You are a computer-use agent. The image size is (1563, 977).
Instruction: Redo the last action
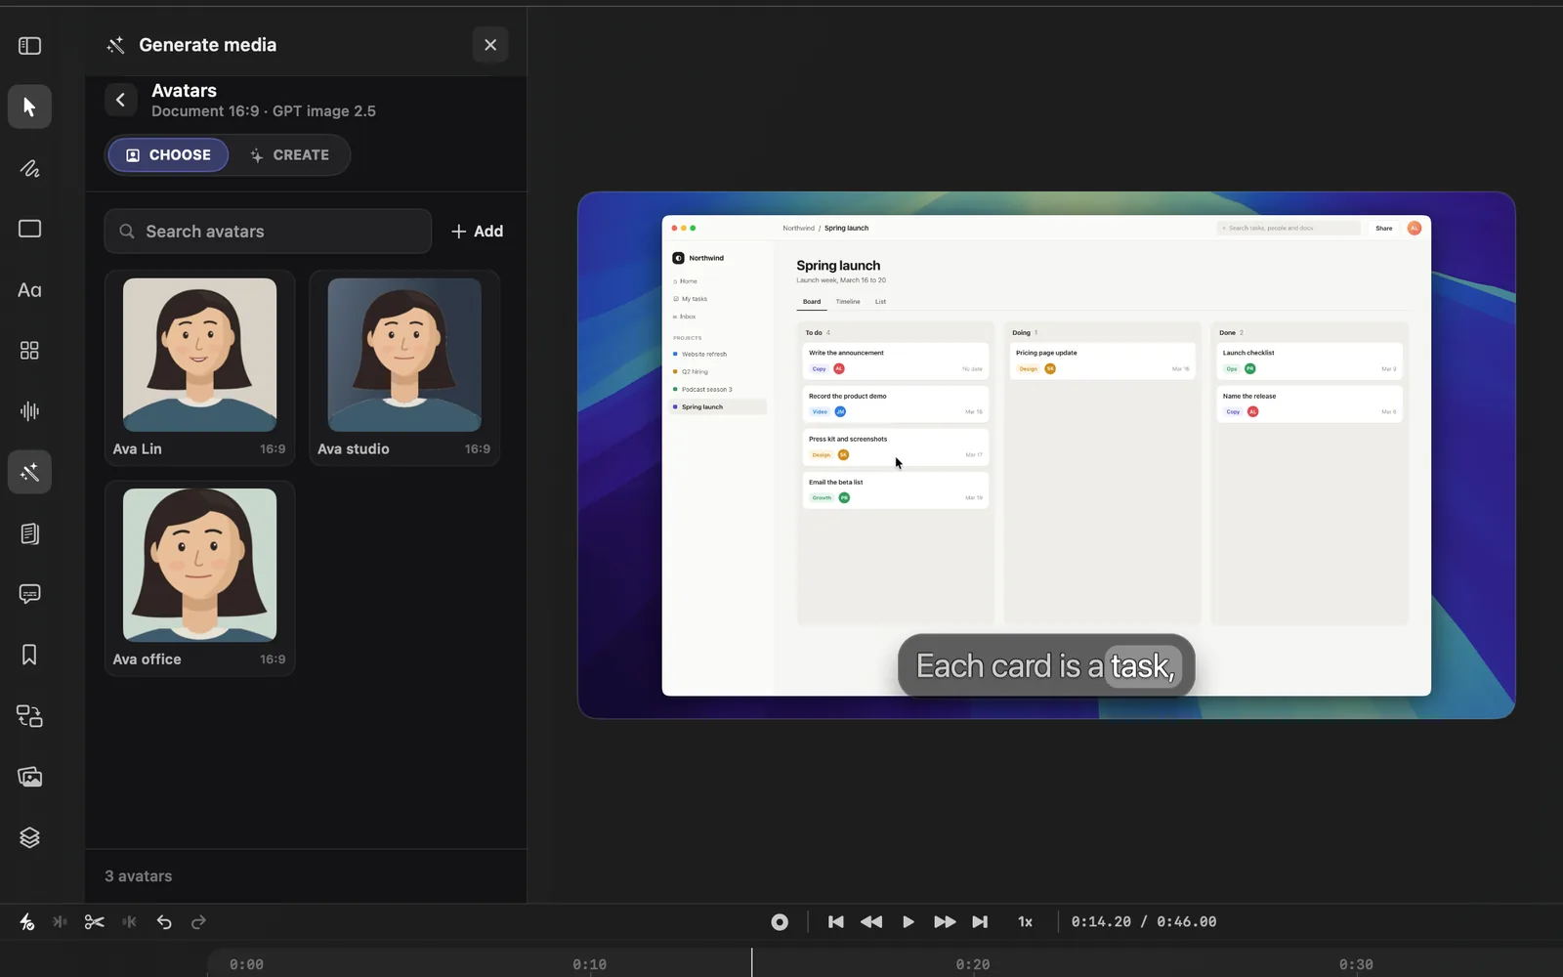198,921
